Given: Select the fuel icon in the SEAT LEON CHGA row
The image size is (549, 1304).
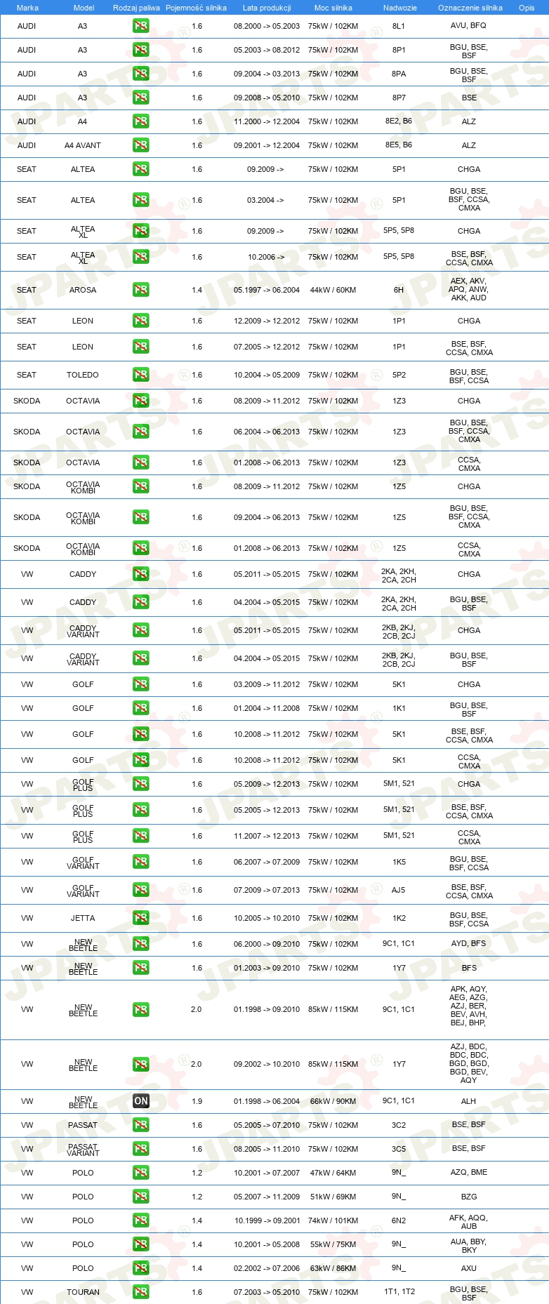Looking at the screenshot, I should (140, 321).
